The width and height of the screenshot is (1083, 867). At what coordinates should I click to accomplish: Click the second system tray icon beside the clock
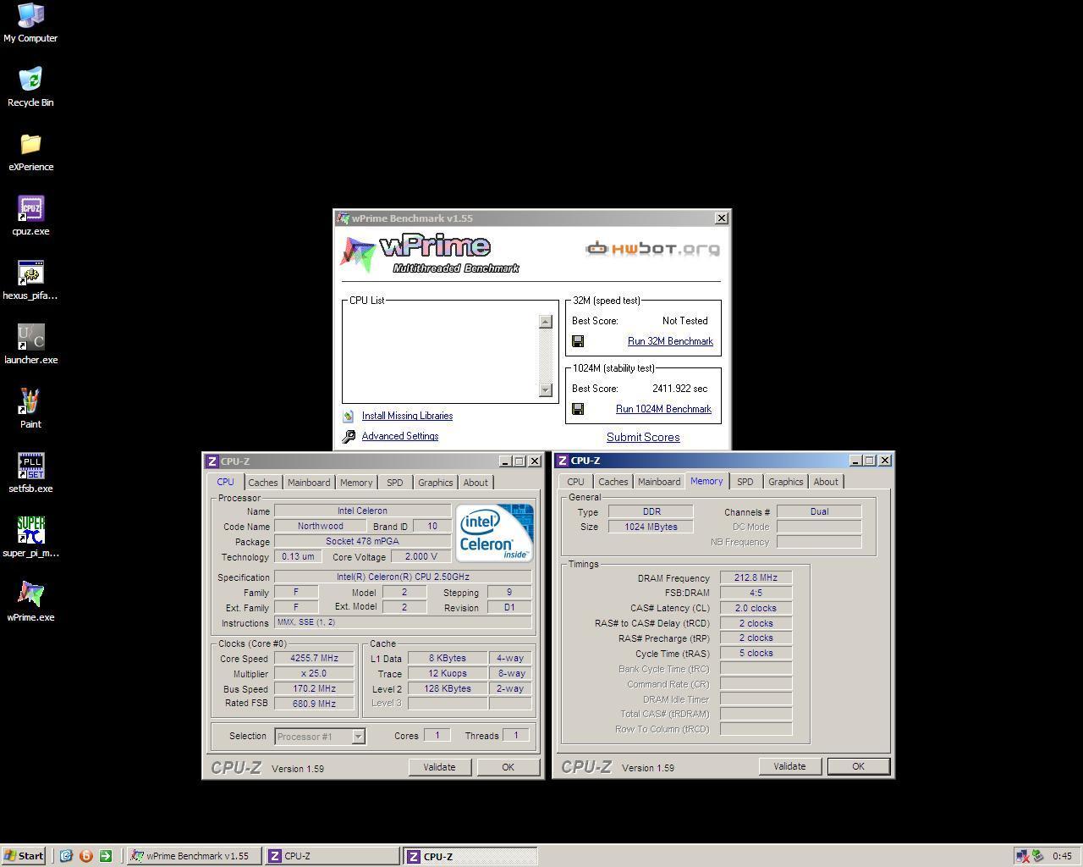[1037, 856]
